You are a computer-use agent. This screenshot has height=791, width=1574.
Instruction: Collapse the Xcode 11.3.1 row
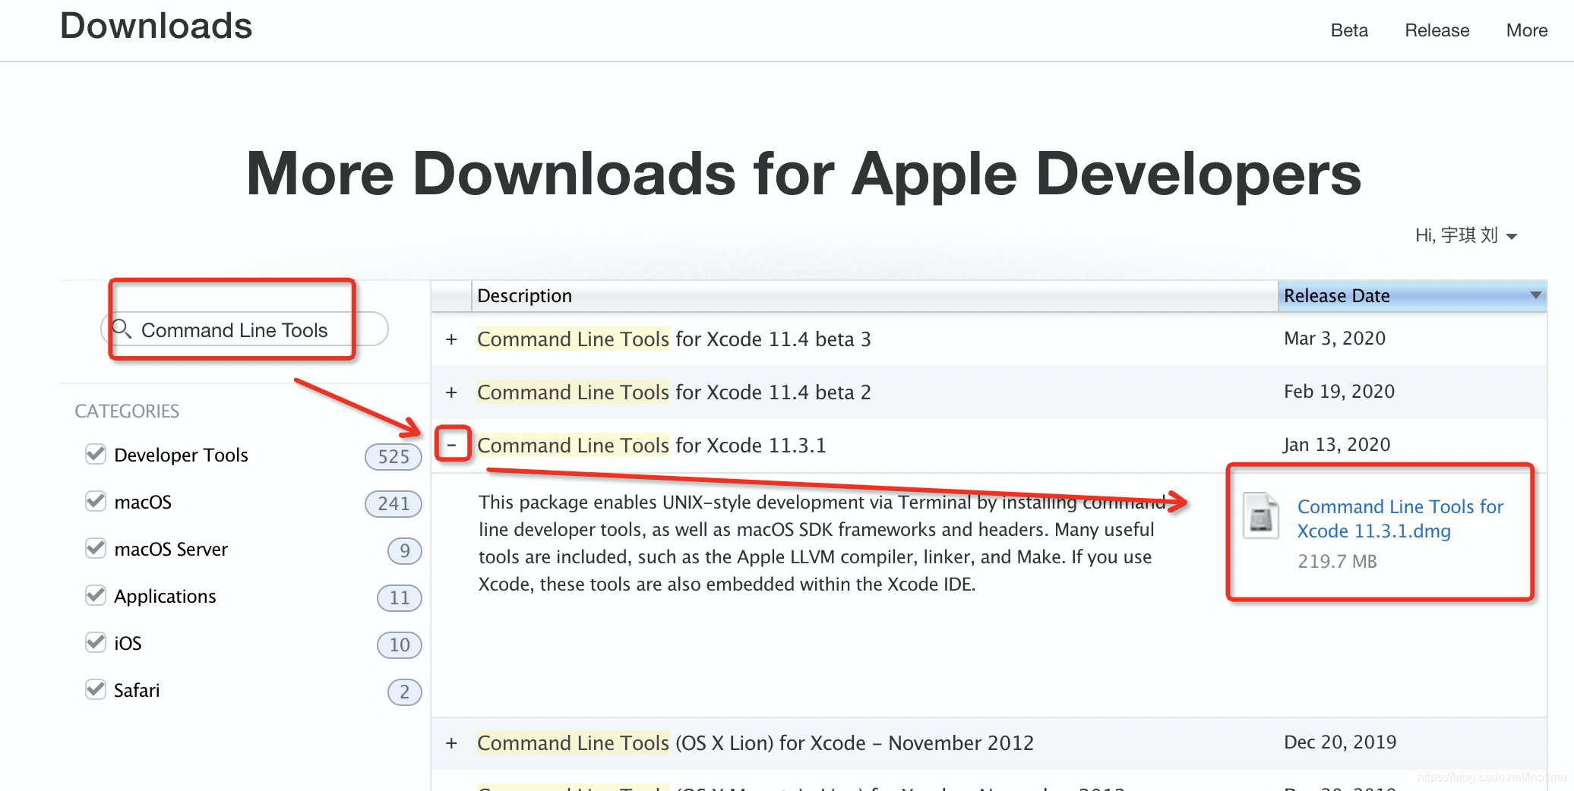[452, 445]
